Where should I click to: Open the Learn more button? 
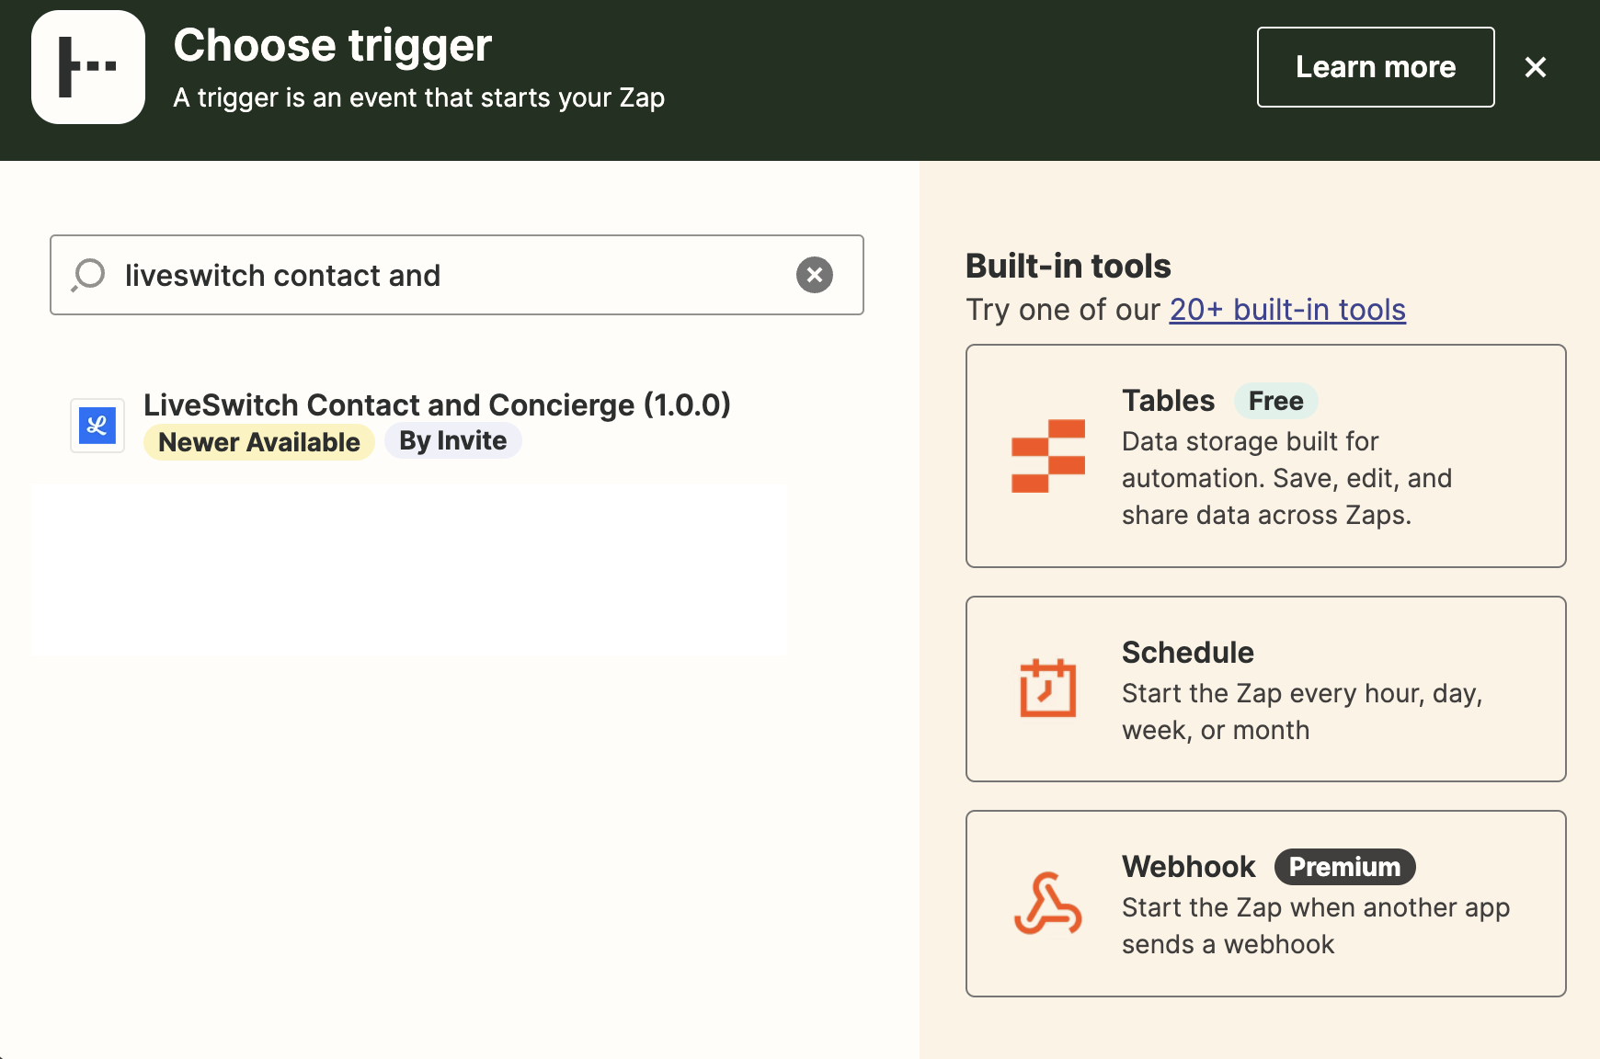point(1376,67)
